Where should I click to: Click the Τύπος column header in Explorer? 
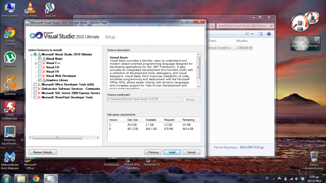(221, 41)
